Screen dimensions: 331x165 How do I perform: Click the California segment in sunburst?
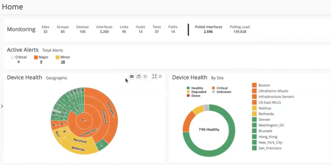(x=105, y=117)
